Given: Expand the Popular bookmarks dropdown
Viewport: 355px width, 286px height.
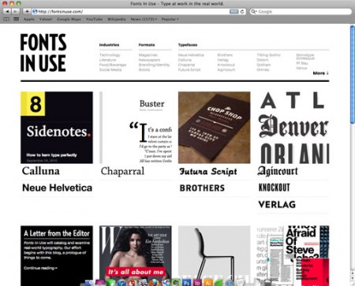Looking at the screenshot, I should (170, 19).
